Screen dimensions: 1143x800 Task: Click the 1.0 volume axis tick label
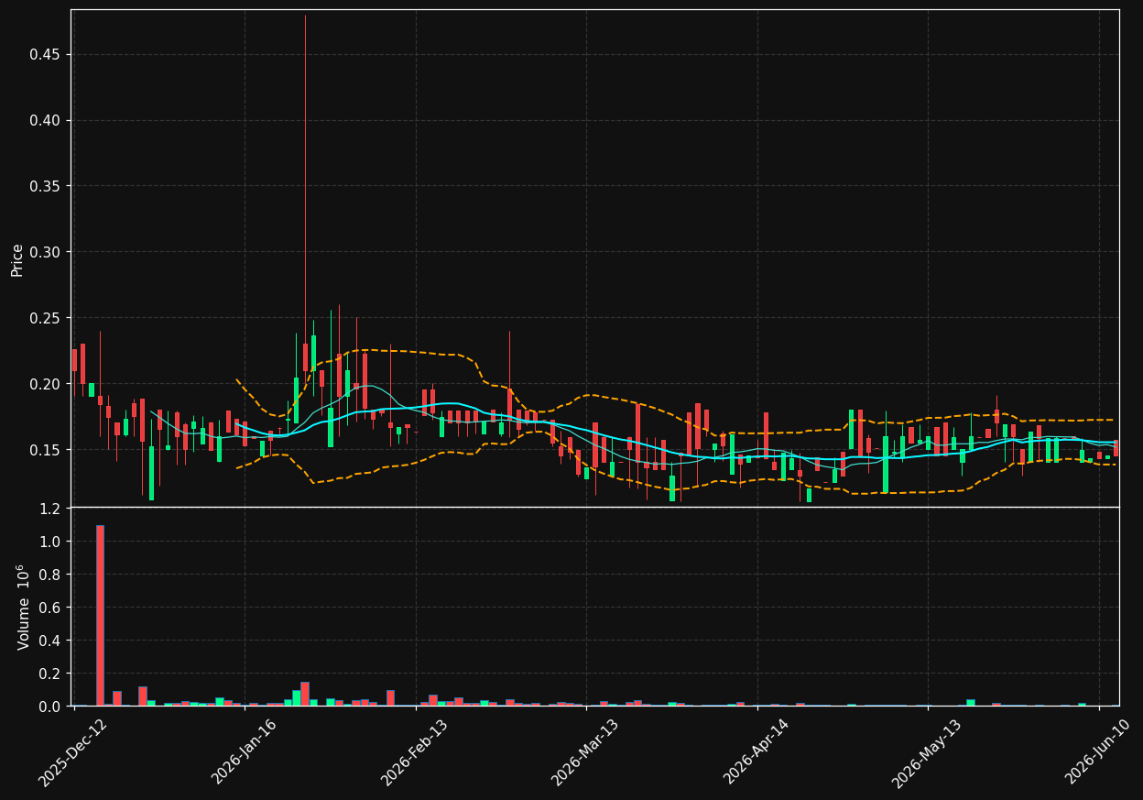(x=50, y=542)
